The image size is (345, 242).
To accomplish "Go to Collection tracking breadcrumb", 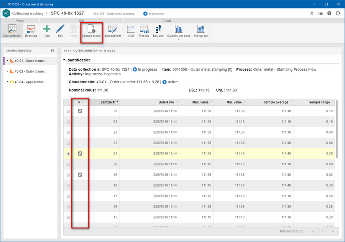I will coord(28,13).
